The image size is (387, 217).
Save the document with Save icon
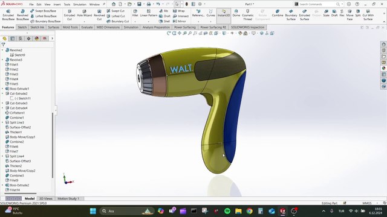point(139,4)
